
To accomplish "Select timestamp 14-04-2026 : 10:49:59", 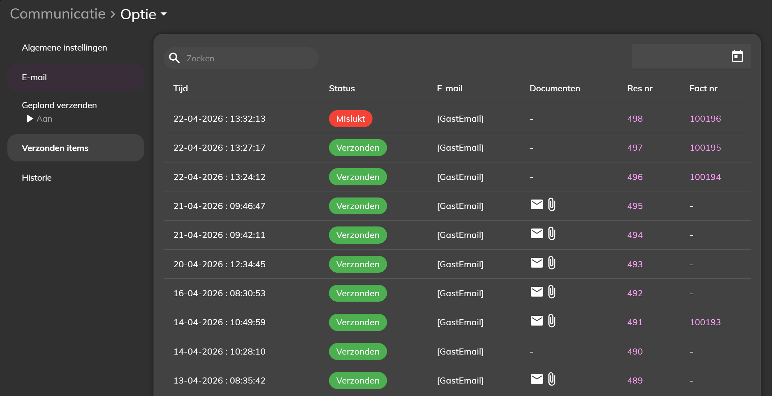I will 219,322.
